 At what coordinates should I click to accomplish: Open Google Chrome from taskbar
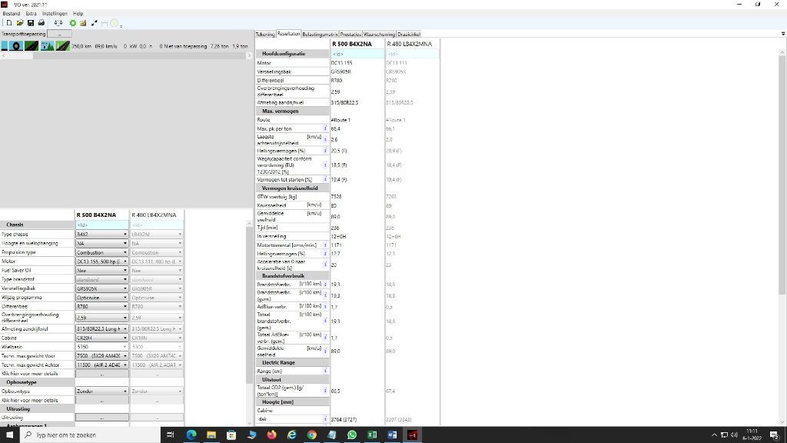312,435
